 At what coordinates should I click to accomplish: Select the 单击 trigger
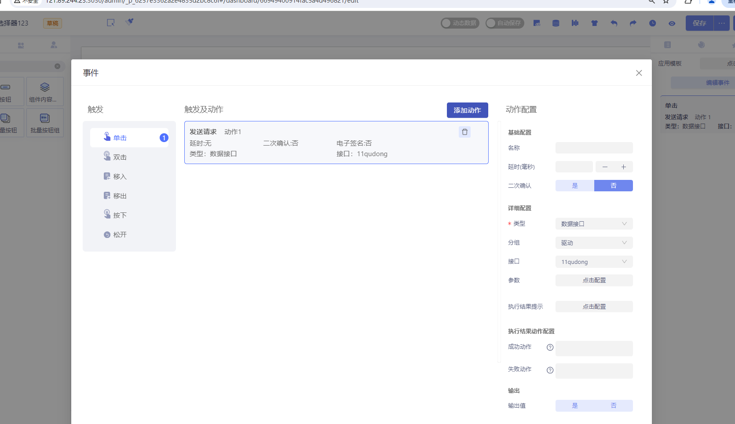coord(129,138)
